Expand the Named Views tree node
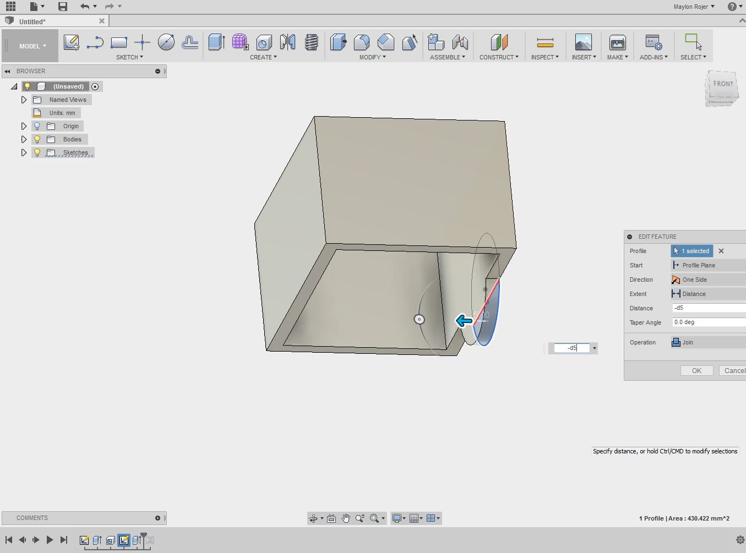The image size is (746, 553). 24,100
